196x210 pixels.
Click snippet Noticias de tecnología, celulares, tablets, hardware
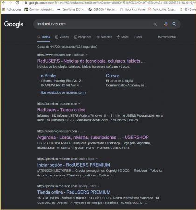84,67
